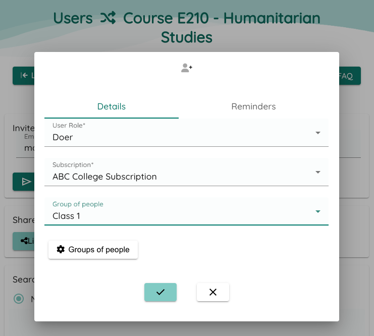Select the Details tab
This screenshot has width=374, height=336.
[112, 106]
